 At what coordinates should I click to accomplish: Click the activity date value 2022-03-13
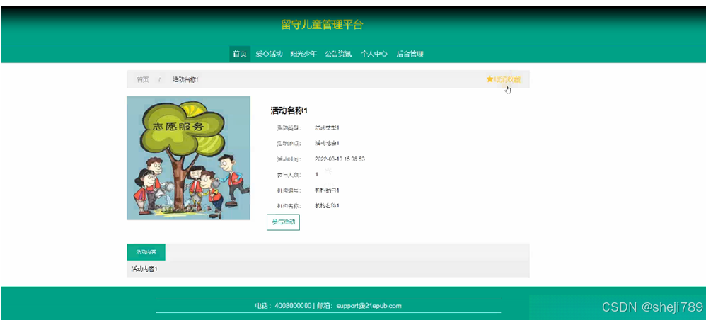(x=340, y=159)
